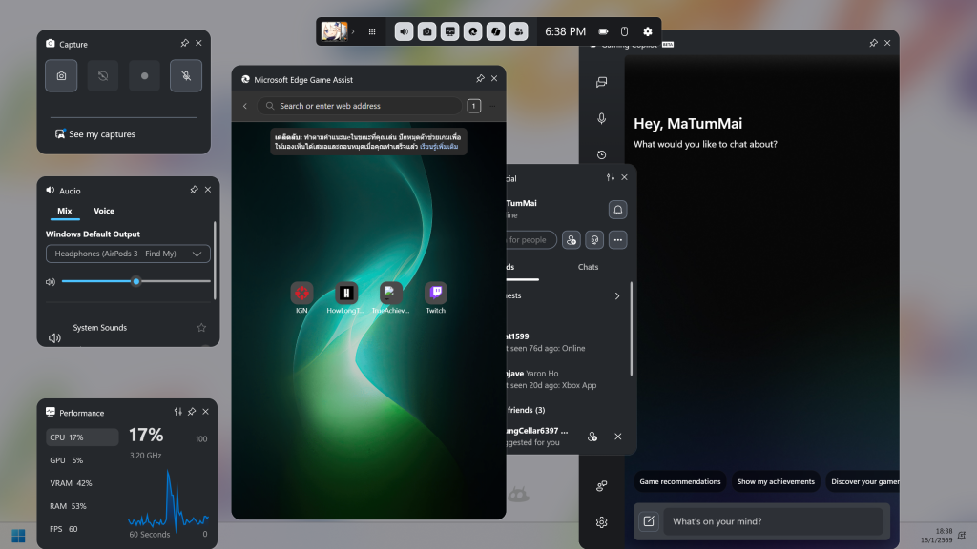Open the IGN shortcut tile

point(301,294)
